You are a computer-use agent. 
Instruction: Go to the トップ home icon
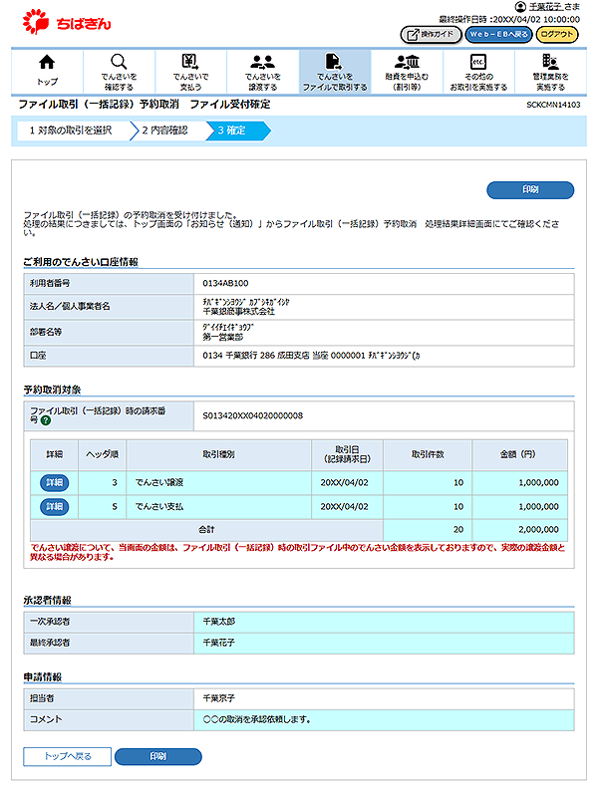(47, 71)
